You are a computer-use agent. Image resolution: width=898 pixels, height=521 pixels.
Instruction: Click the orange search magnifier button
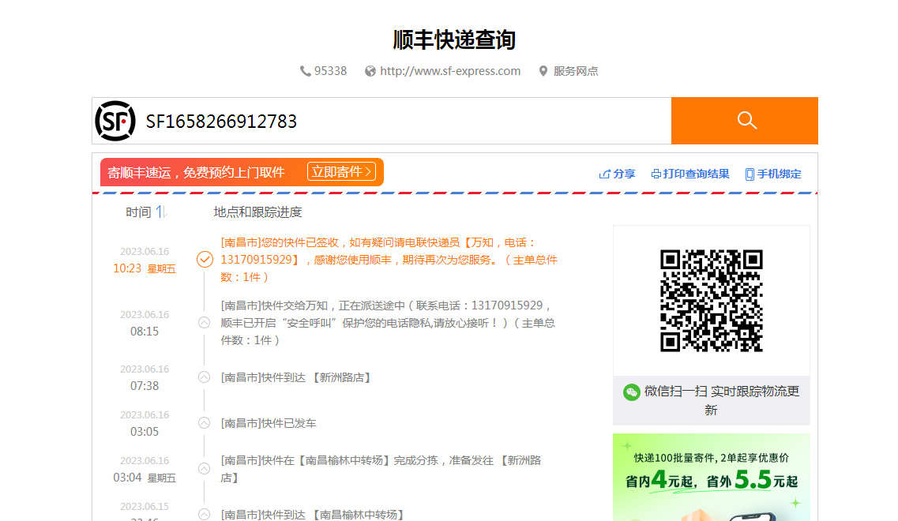pyautogui.click(x=745, y=121)
